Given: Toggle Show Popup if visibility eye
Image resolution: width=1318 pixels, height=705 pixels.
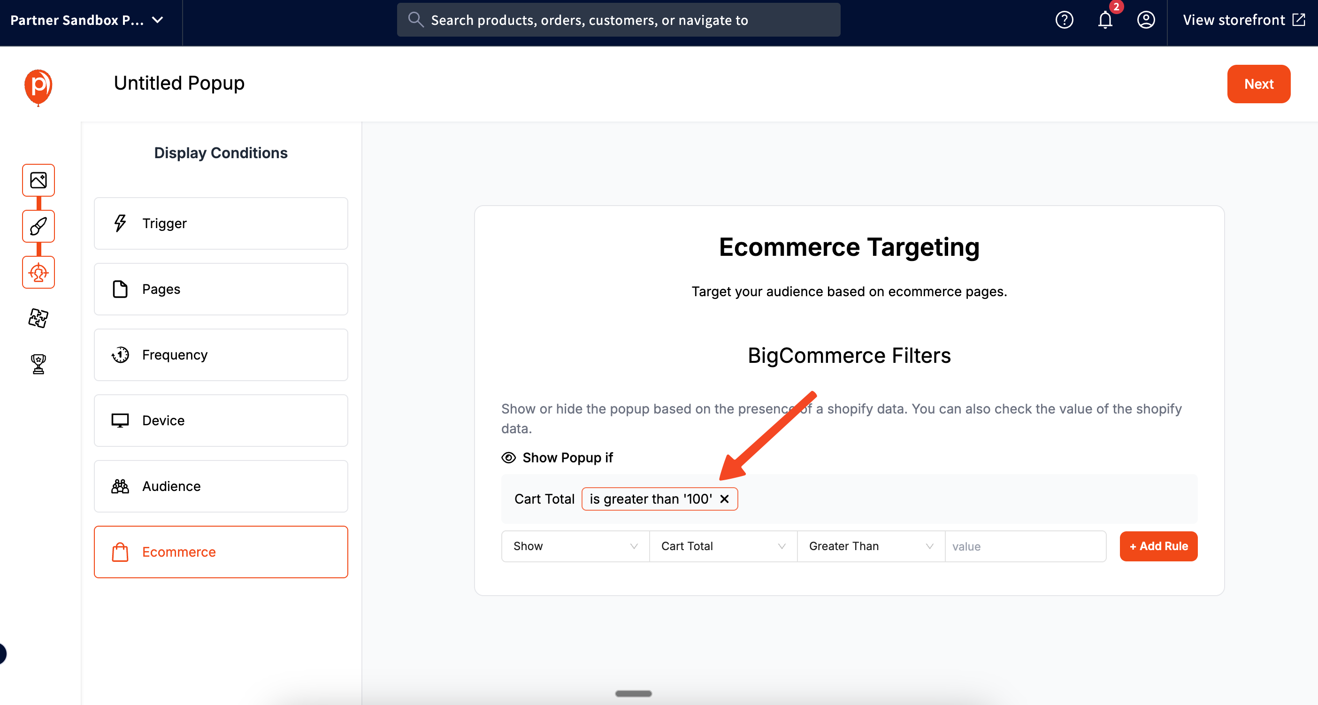Looking at the screenshot, I should [509, 457].
